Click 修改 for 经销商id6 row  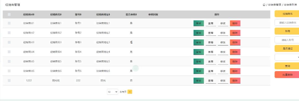tap(223, 71)
